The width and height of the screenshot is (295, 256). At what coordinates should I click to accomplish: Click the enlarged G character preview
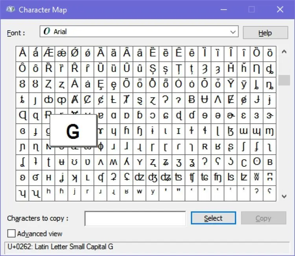point(73,130)
